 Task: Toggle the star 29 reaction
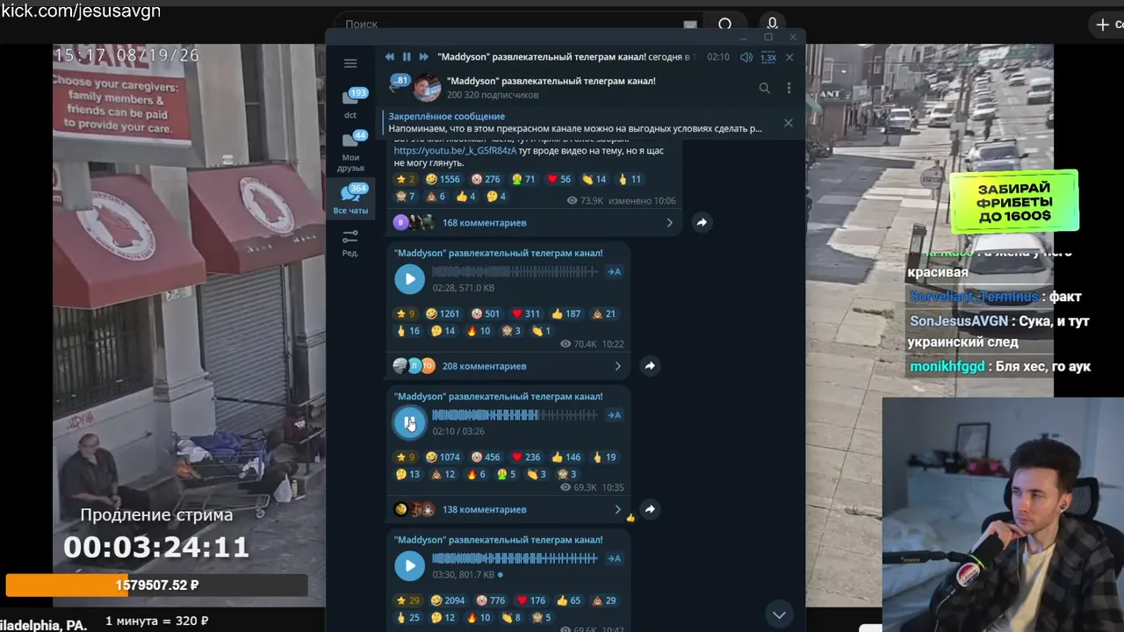(x=407, y=600)
